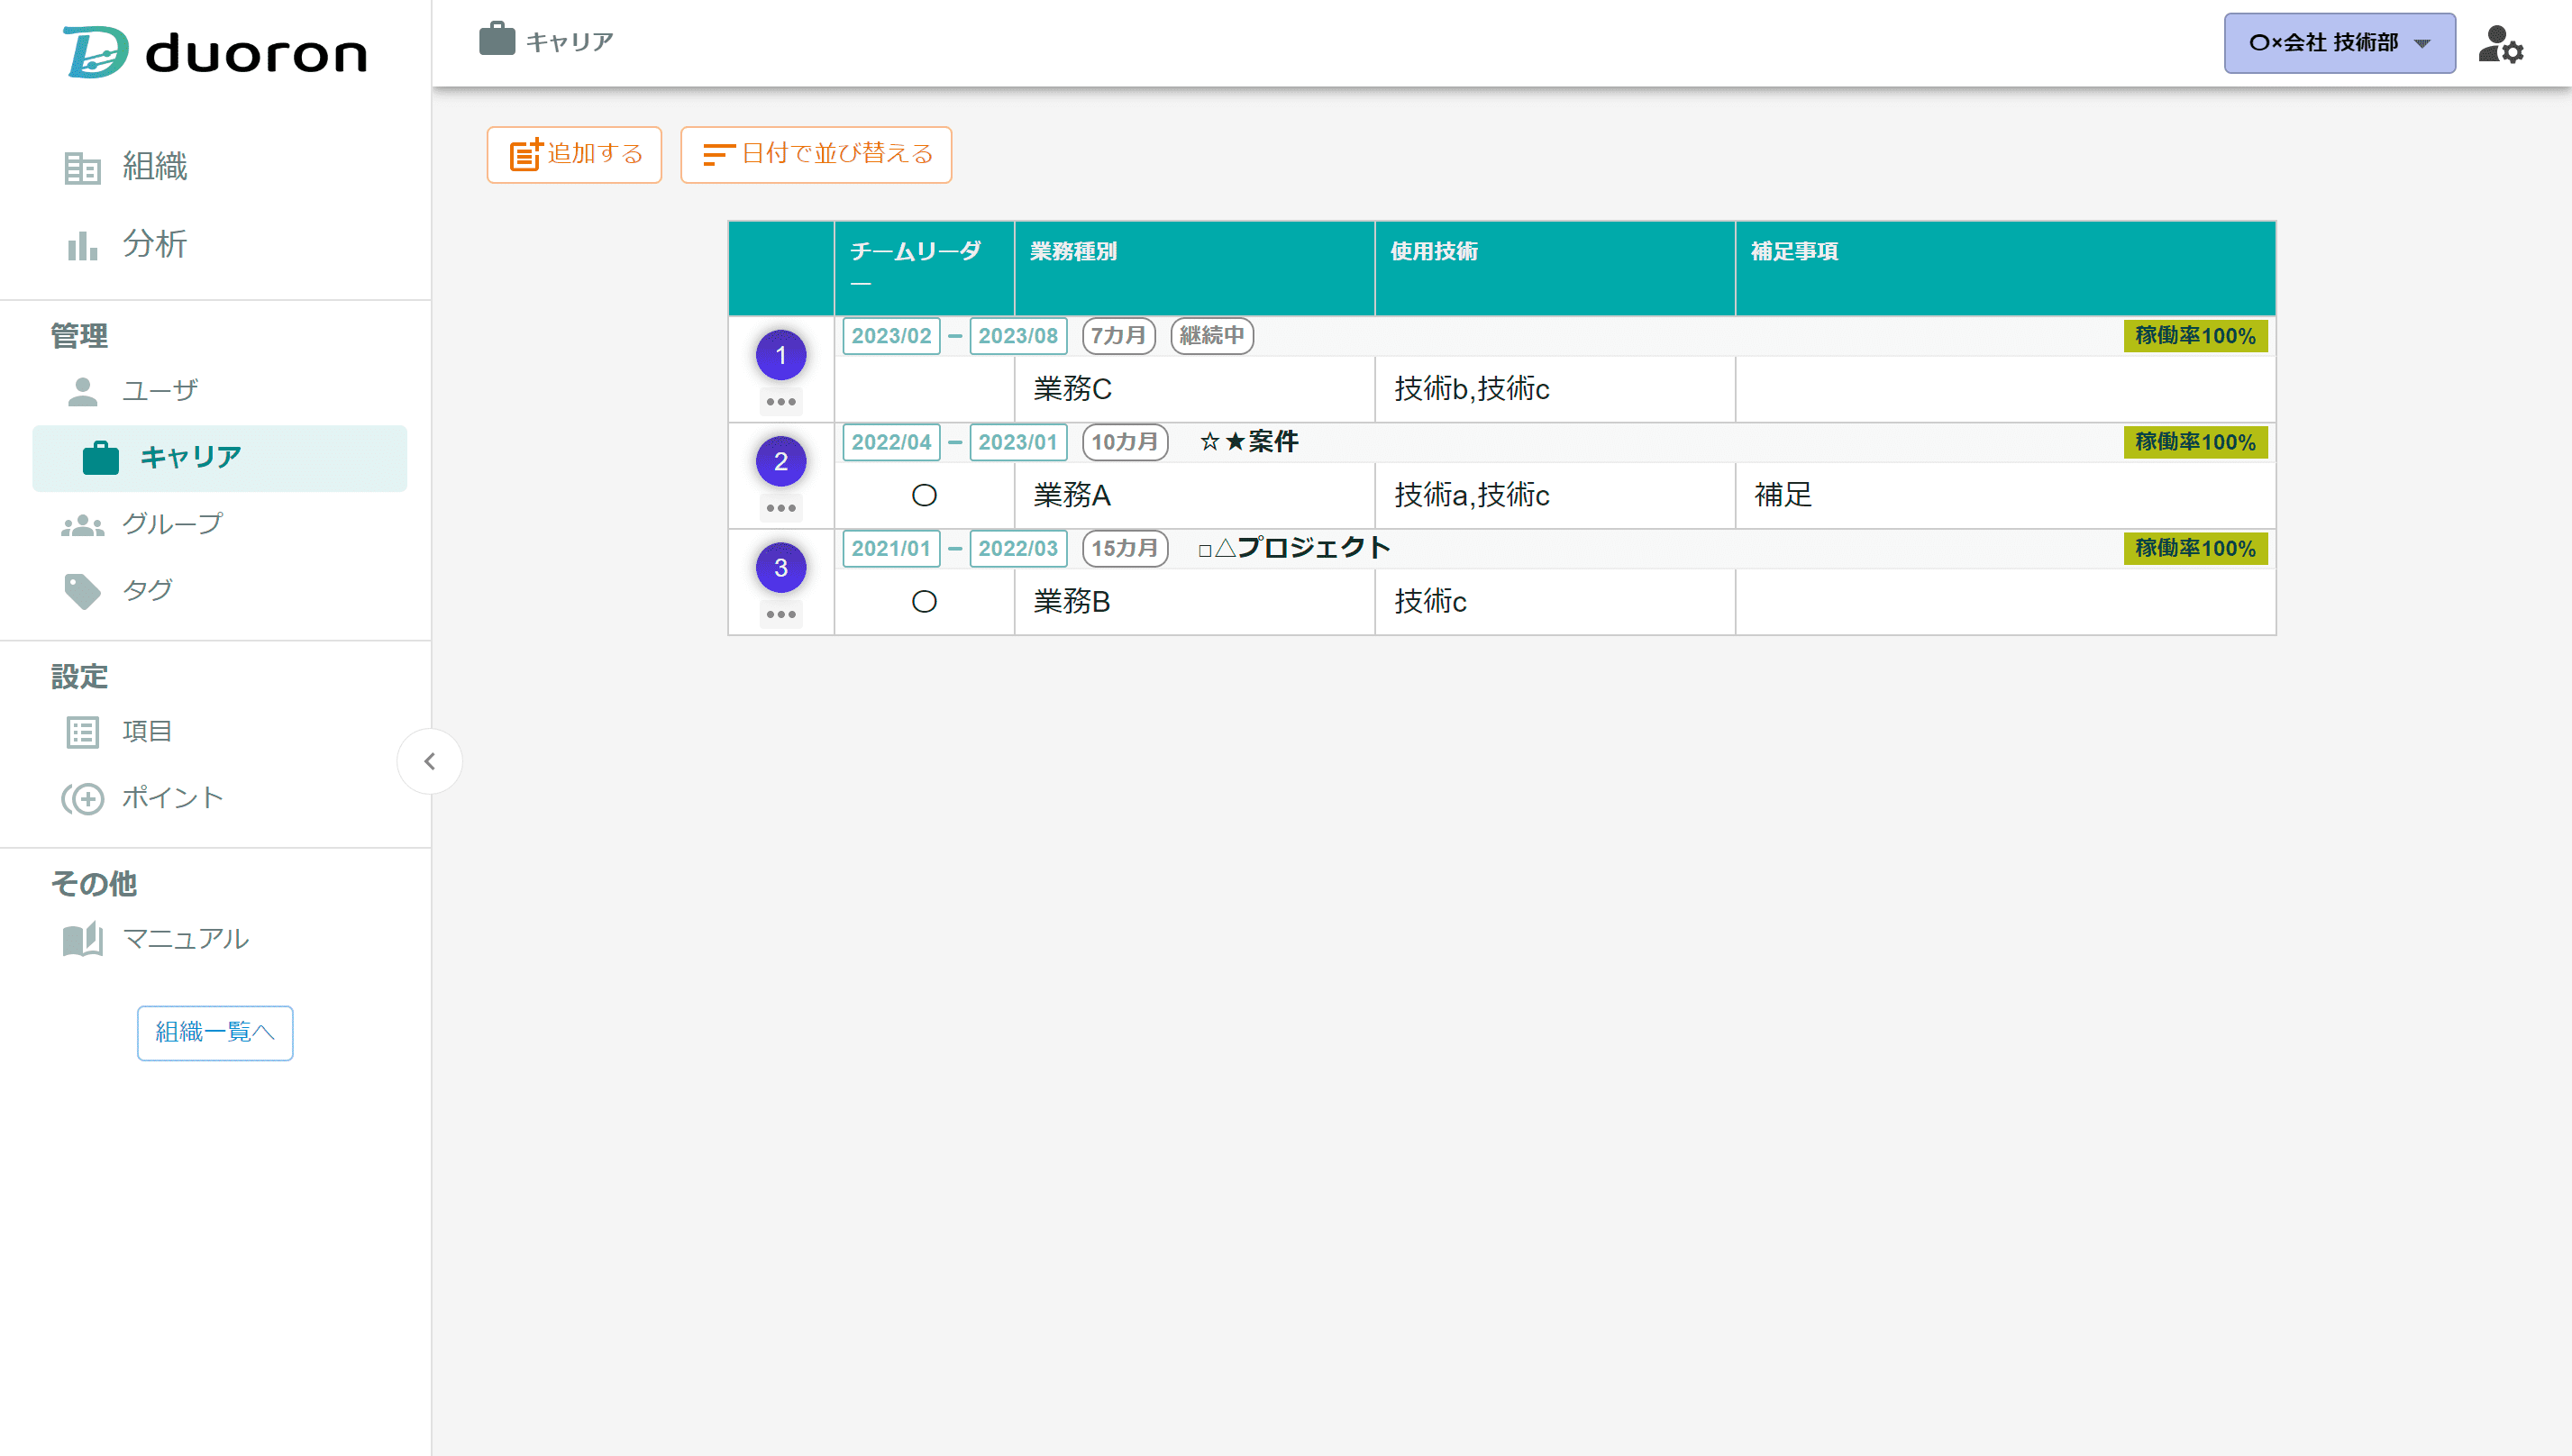Screen dimensions: 2572x1456
Task: Open the more options for career 2
Action: coord(781,508)
